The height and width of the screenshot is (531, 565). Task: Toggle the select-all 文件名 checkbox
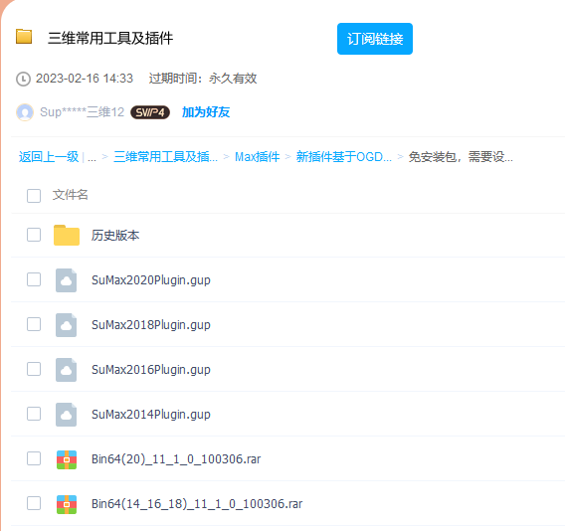[34, 196]
